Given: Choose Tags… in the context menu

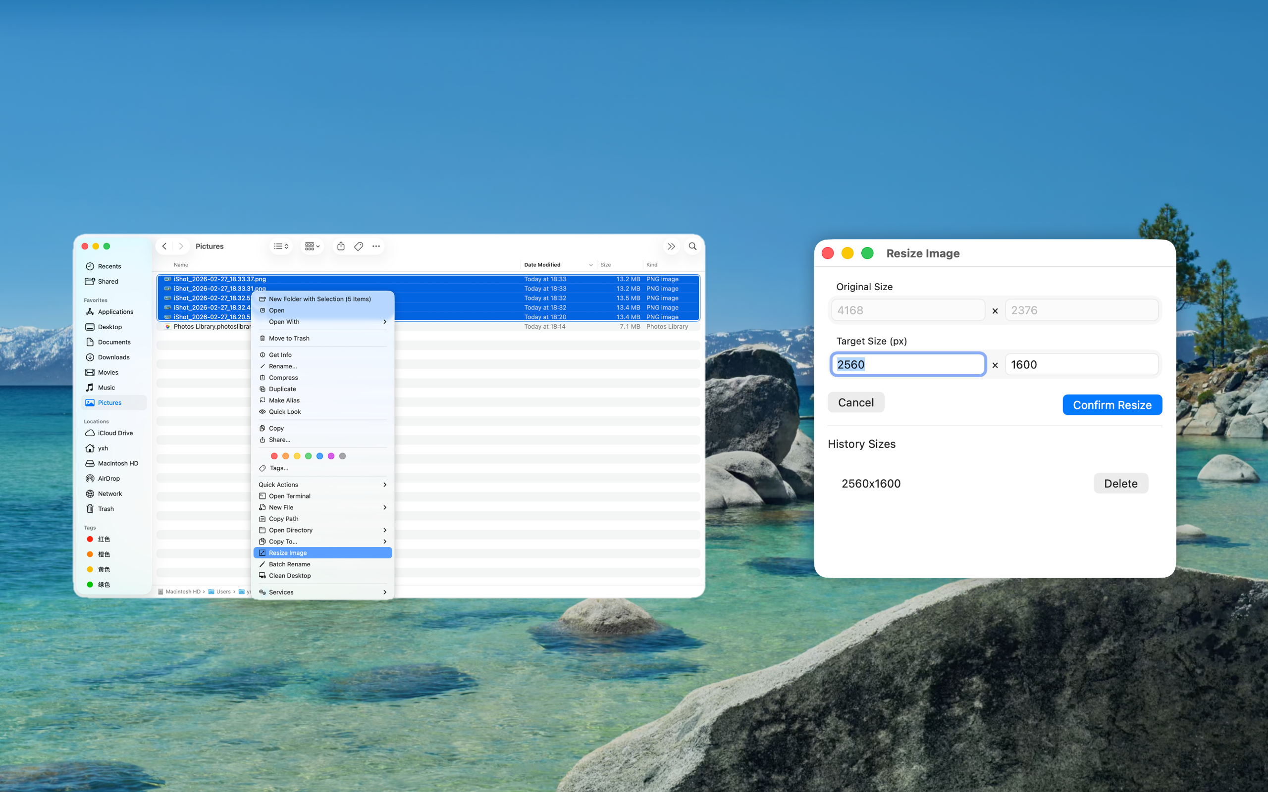Looking at the screenshot, I should point(323,468).
